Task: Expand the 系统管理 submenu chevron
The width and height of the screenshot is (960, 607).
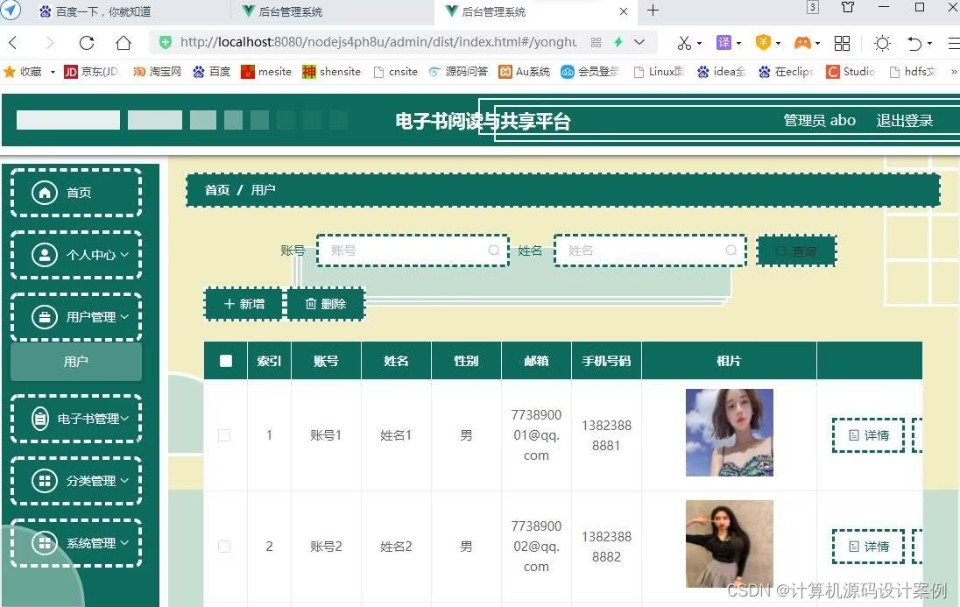Action: [125, 543]
